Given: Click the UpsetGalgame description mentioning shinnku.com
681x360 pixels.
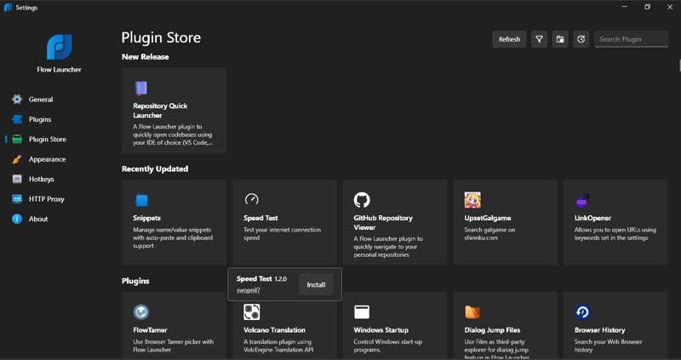Looking at the screenshot, I should click(x=489, y=234).
